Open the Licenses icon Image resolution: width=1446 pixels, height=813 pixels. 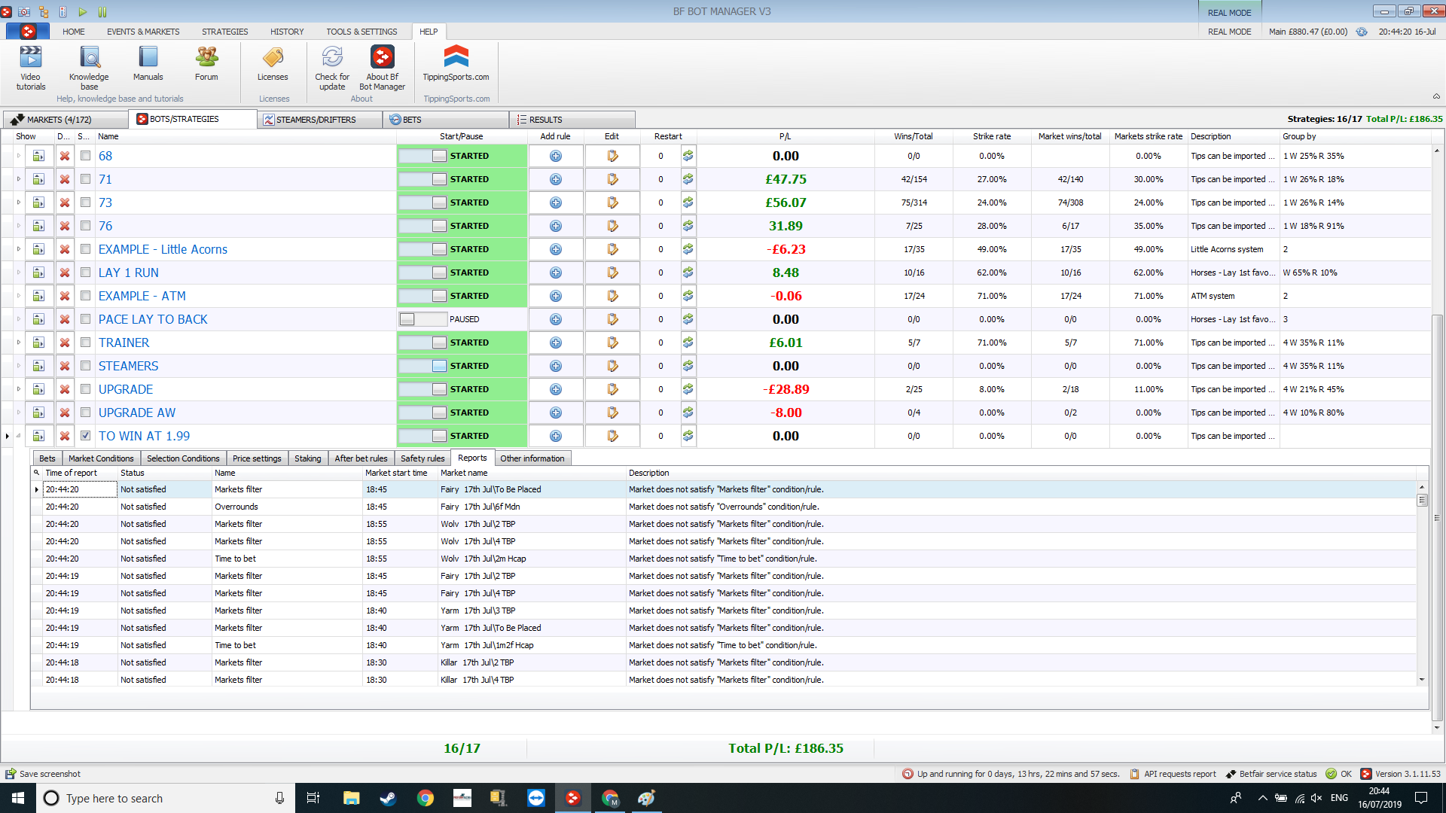tap(273, 64)
